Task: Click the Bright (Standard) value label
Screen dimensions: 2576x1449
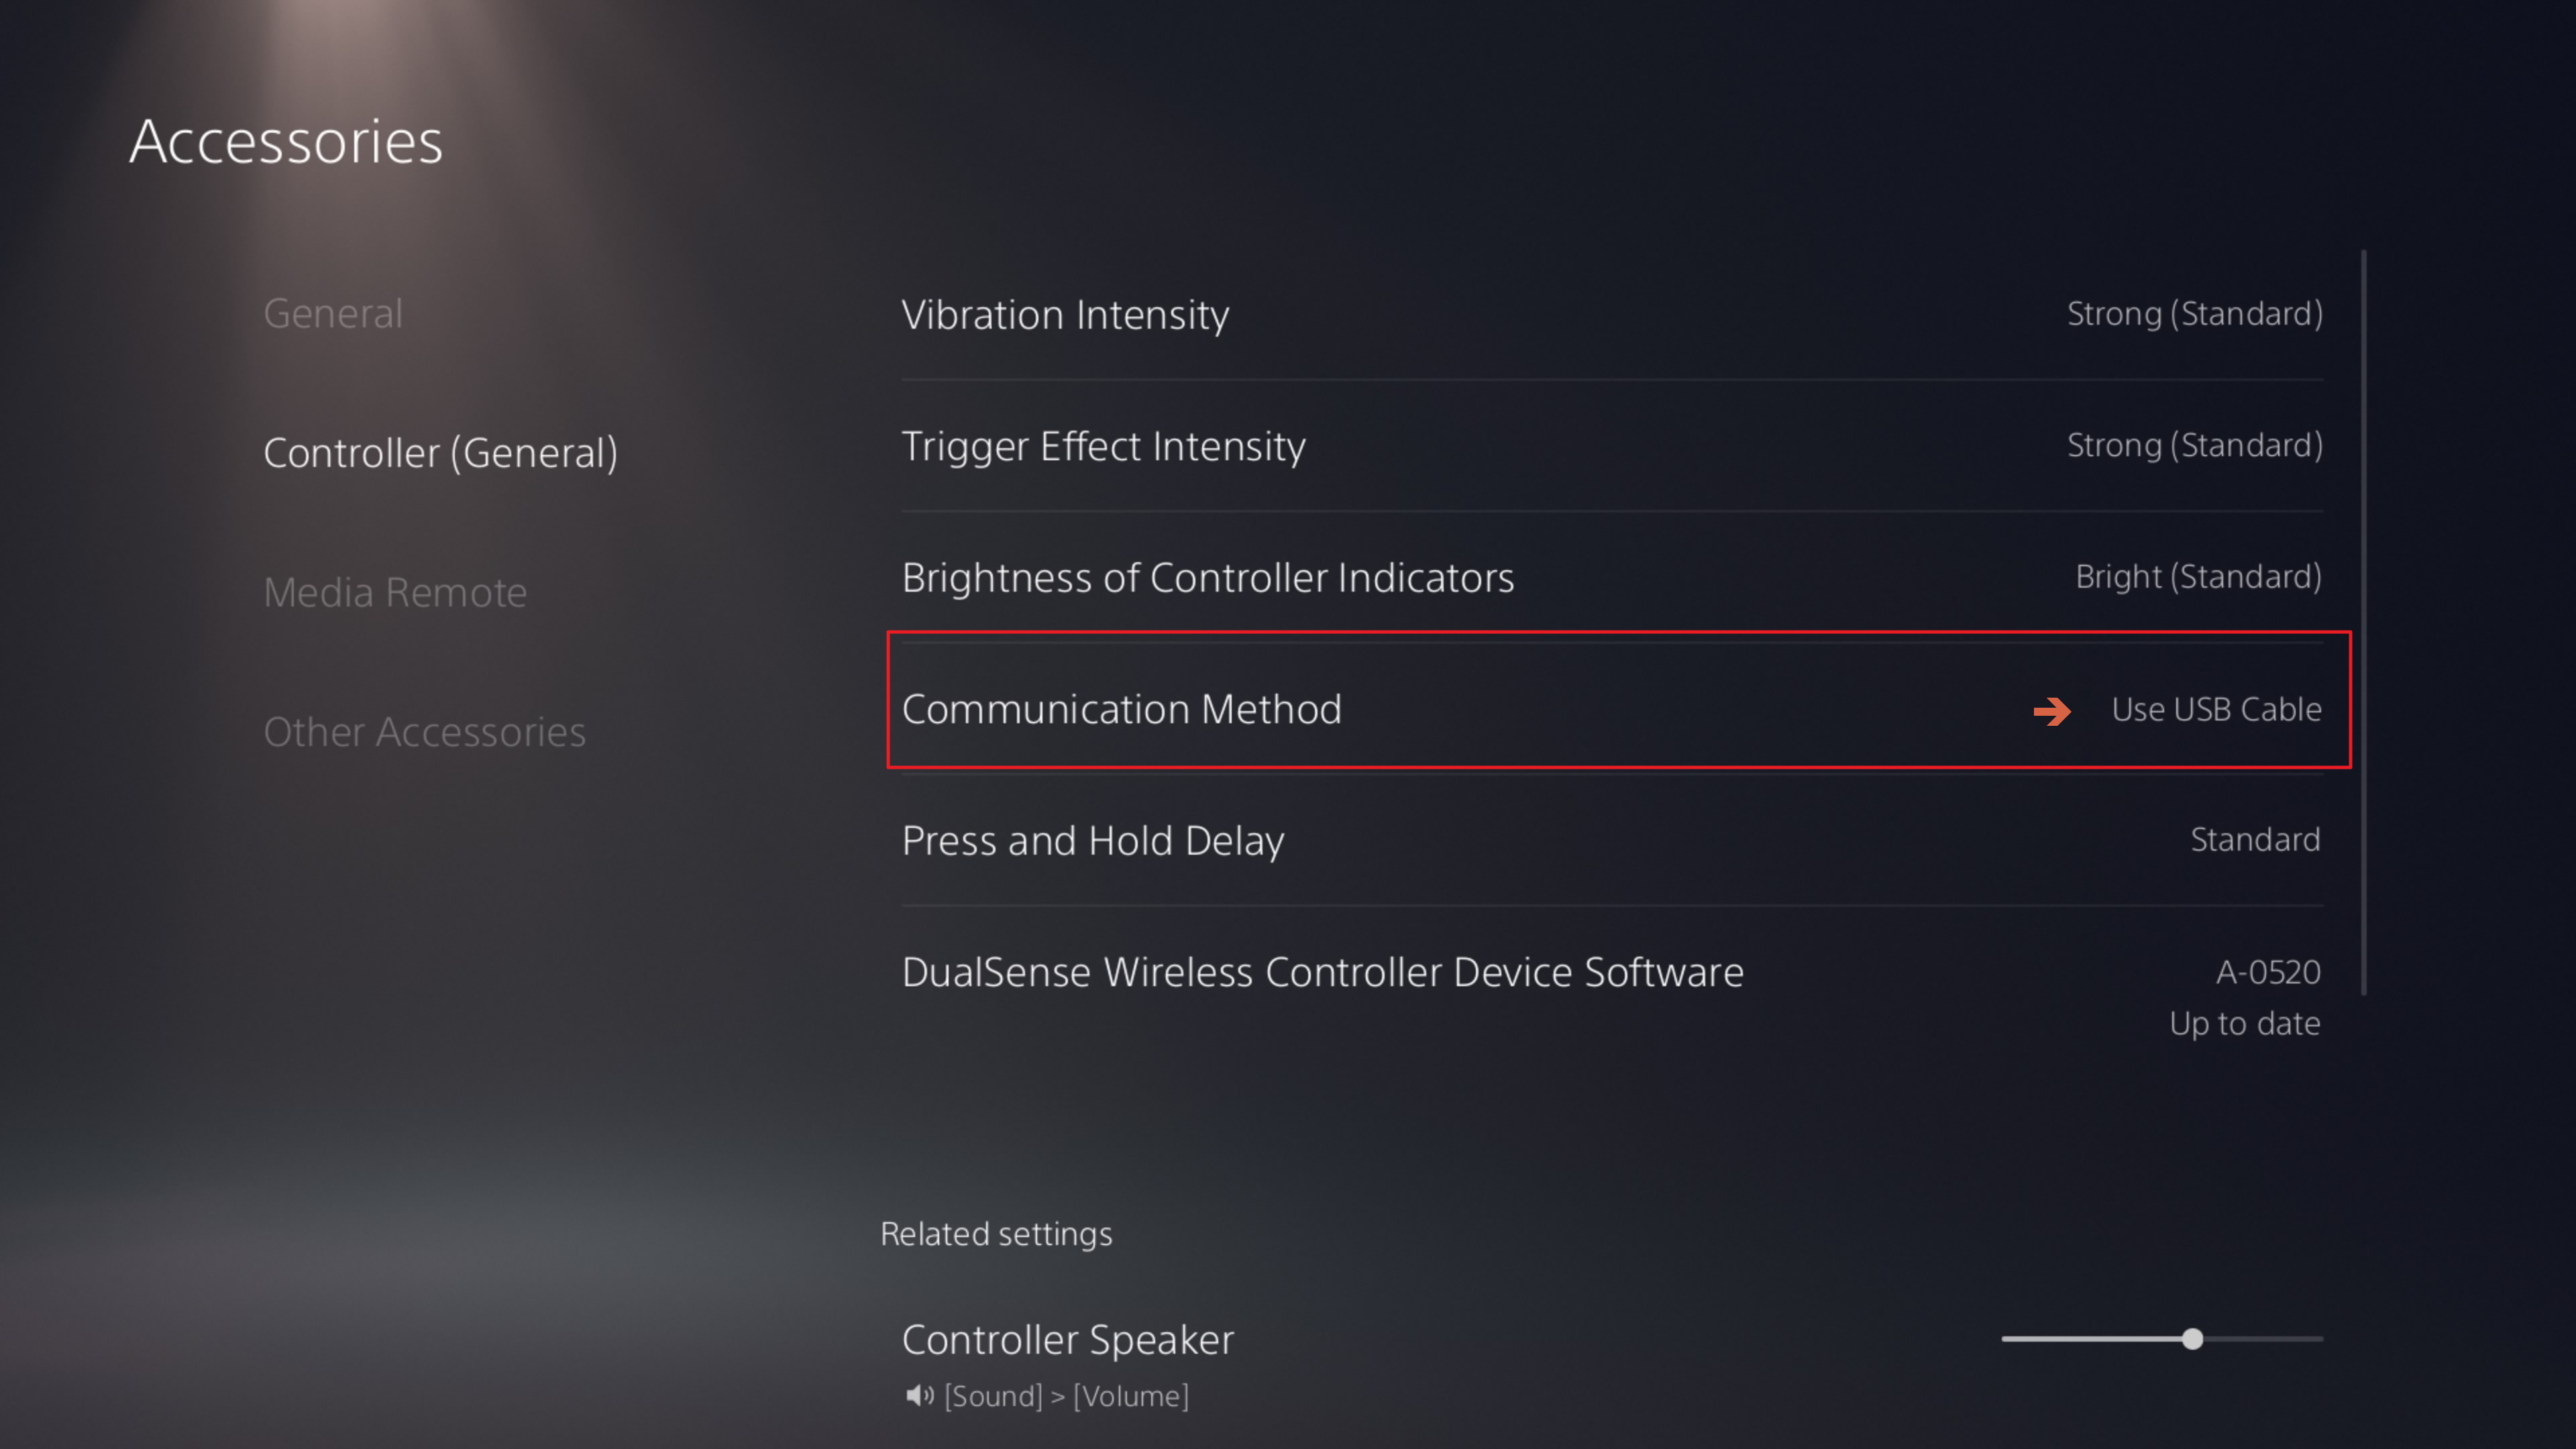Action: [2198, 577]
